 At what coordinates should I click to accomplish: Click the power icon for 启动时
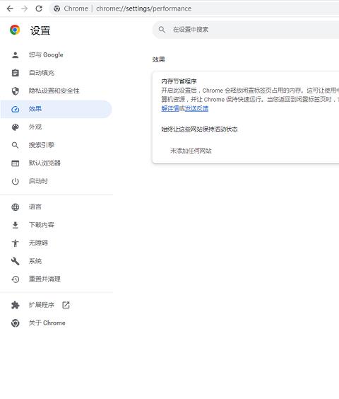(16, 181)
